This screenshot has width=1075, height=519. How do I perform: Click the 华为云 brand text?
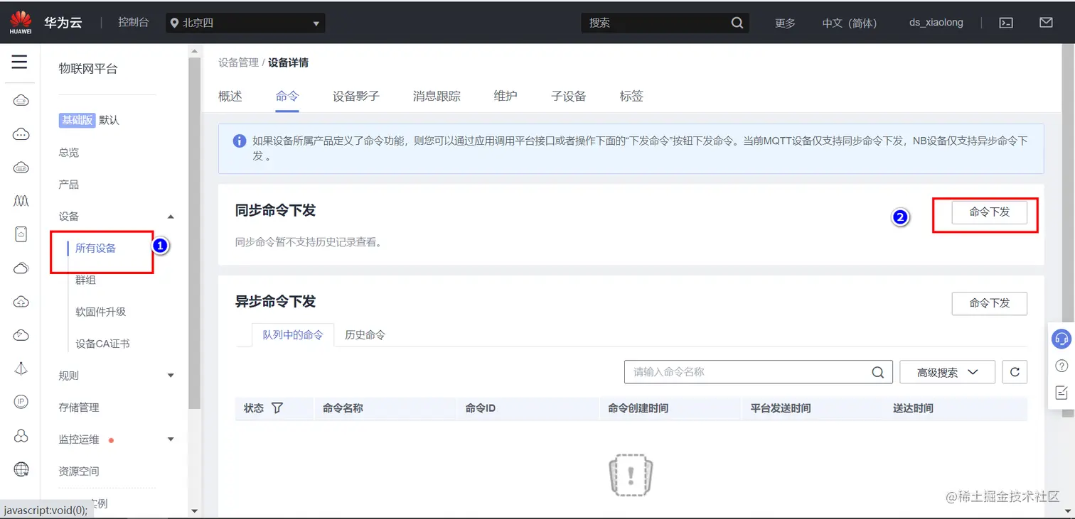[63, 23]
